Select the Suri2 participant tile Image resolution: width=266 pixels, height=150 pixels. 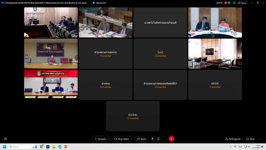[161, 54]
